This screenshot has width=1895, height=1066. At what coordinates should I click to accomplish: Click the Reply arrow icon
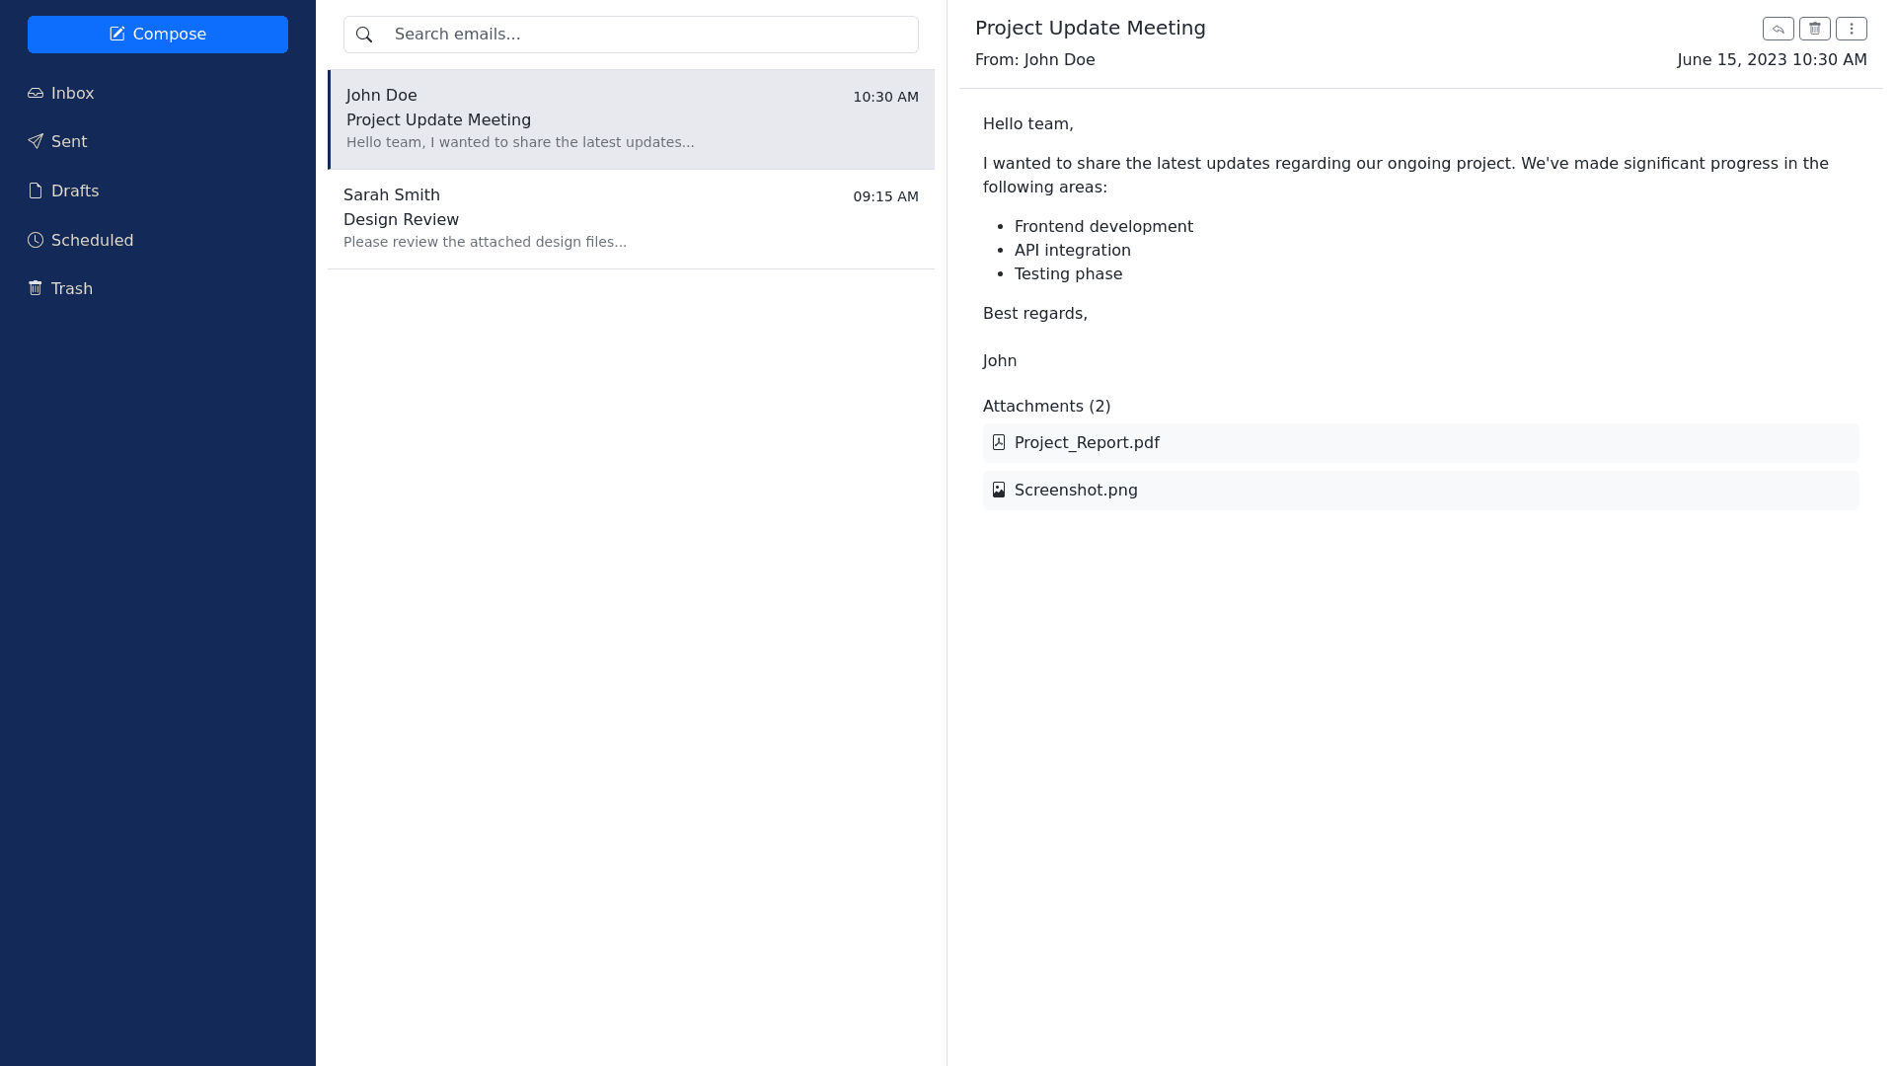1778,29
